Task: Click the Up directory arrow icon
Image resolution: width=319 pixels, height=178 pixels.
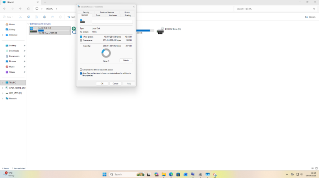Action: (x=20, y=8)
